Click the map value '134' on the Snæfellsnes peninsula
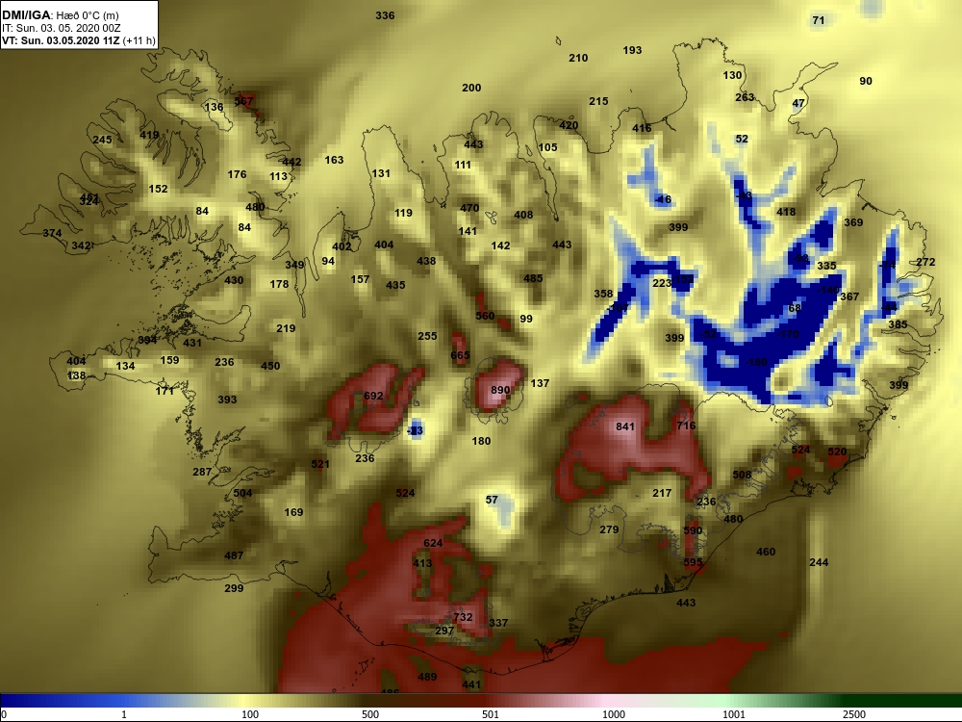Viewport: 962px width, 722px height. [125, 366]
